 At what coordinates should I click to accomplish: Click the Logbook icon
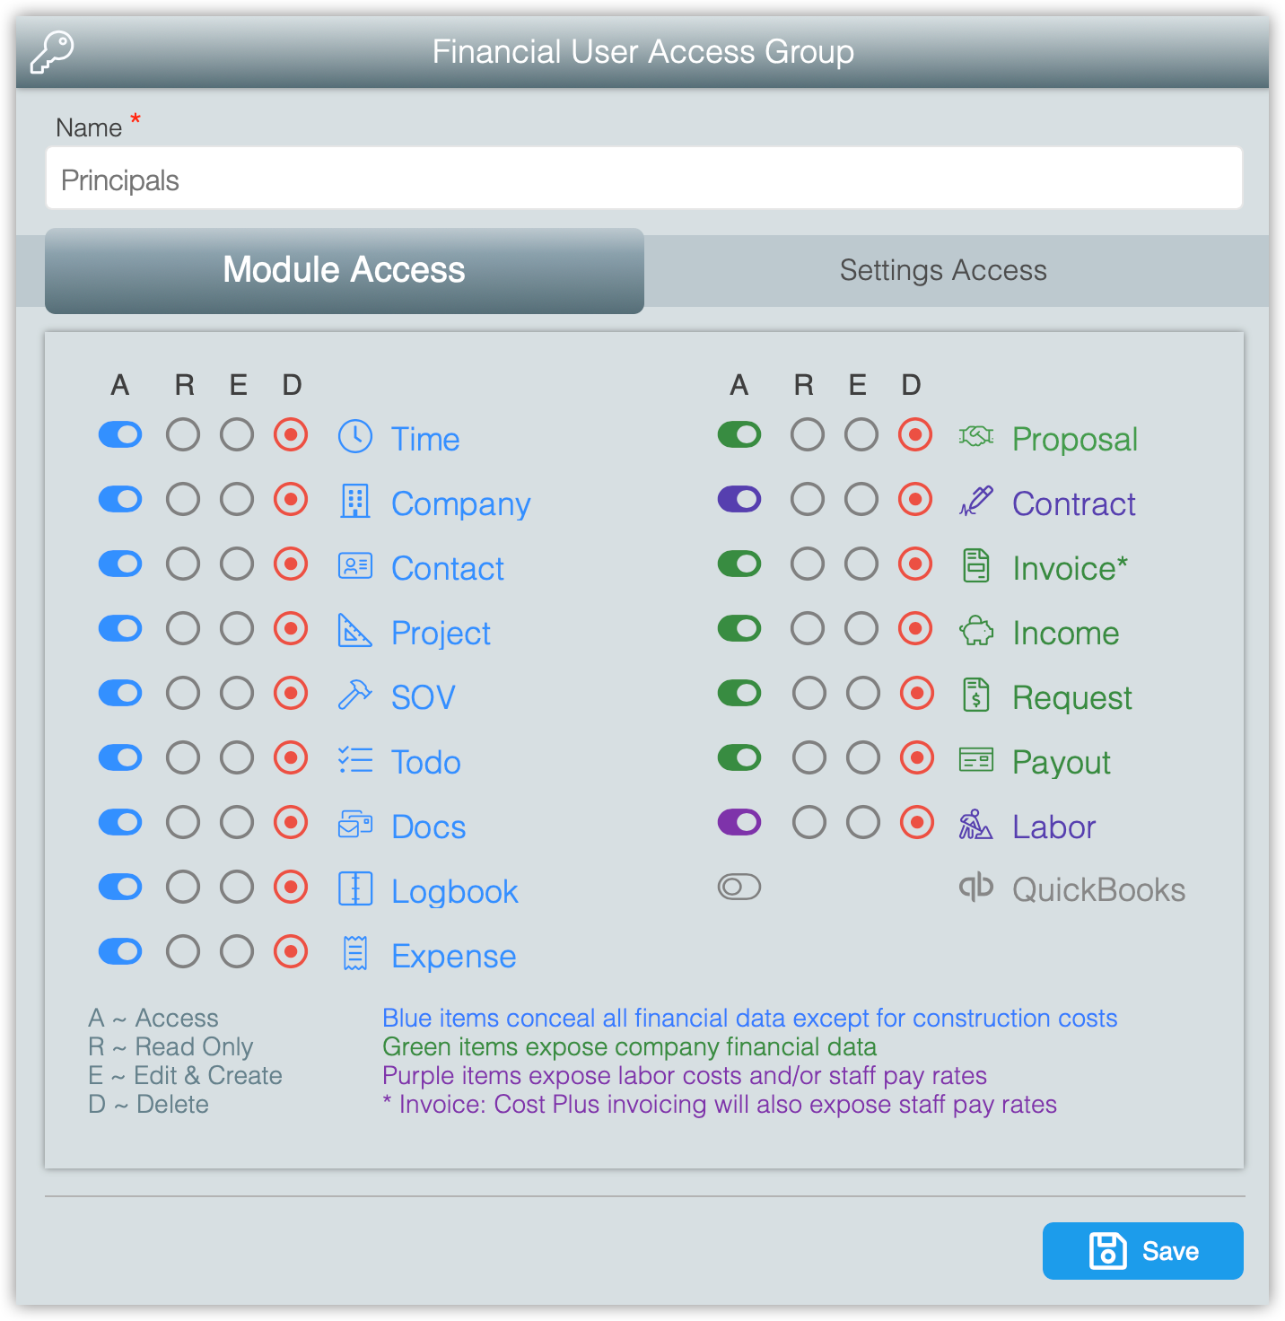click(355, 888)
